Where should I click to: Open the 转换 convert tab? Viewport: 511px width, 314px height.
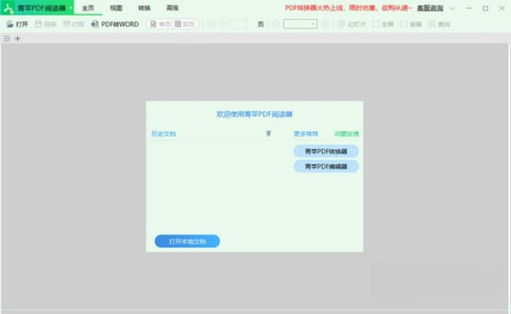pyautogui.click(x=144, y=8)
